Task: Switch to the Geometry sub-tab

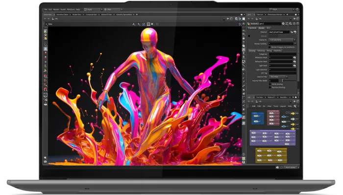Action: [278, 51]
